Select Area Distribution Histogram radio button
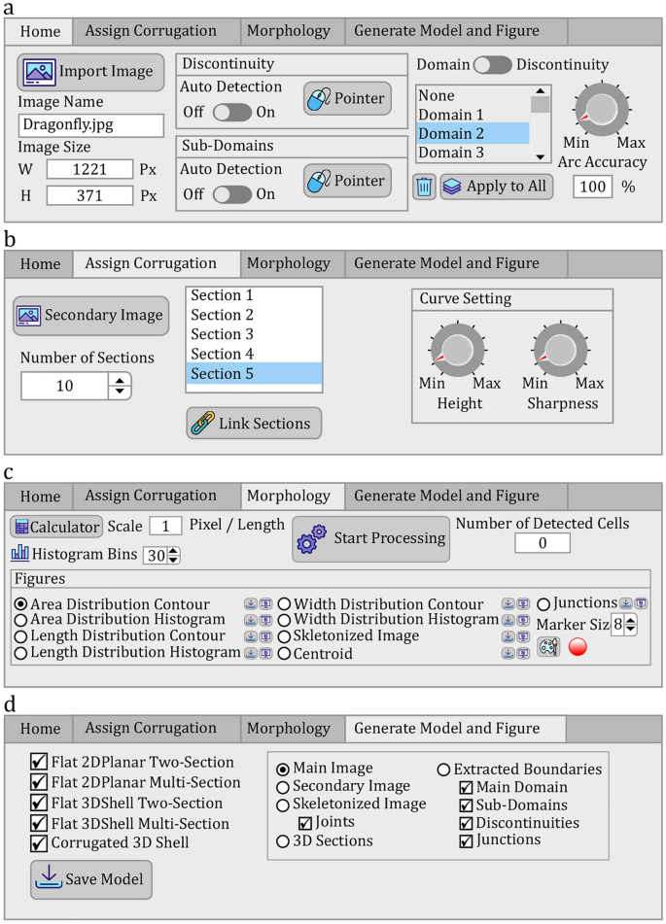 [20, 620]
